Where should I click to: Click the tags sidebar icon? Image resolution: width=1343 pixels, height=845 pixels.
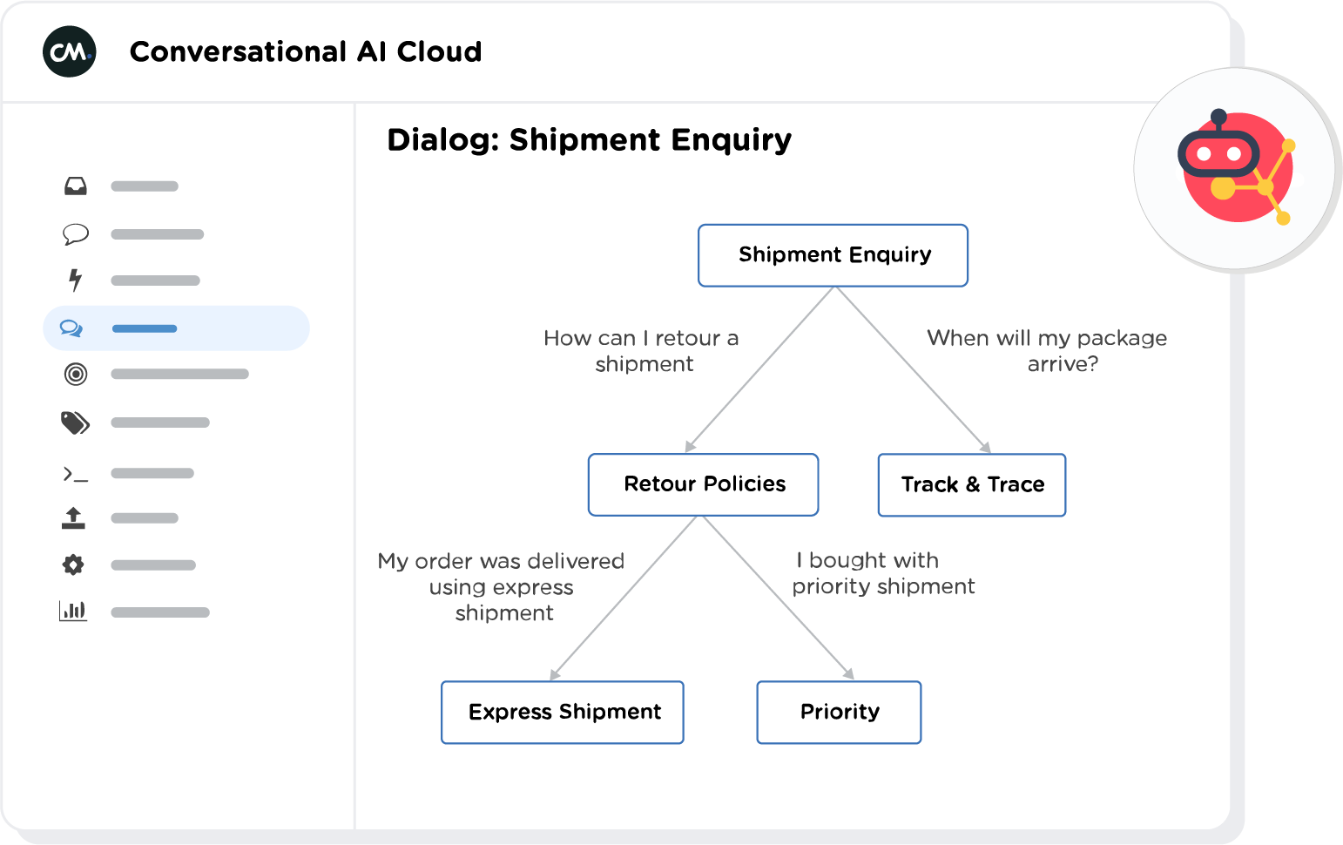(x=75, y=422)
